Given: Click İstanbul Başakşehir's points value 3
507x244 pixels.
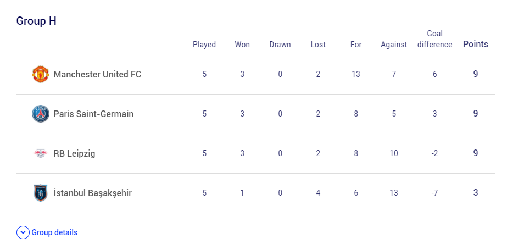Looking at the screenshot, I should (x=476, y=193).
